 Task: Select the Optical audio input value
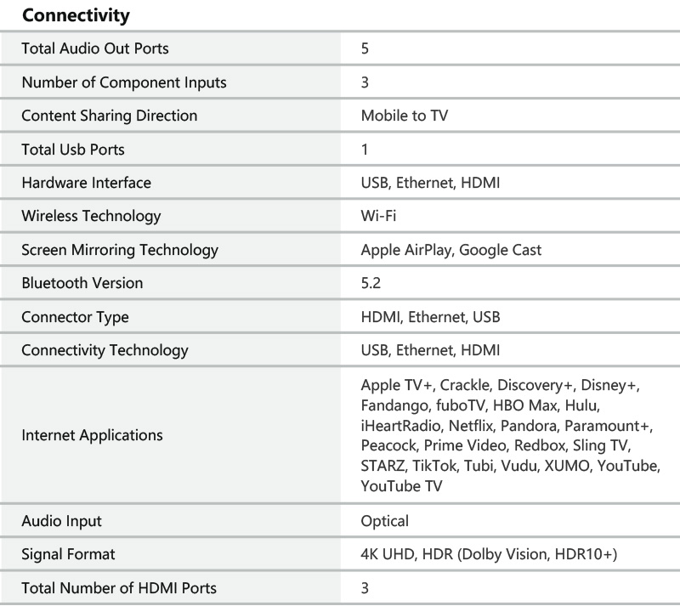click(385, 521)
